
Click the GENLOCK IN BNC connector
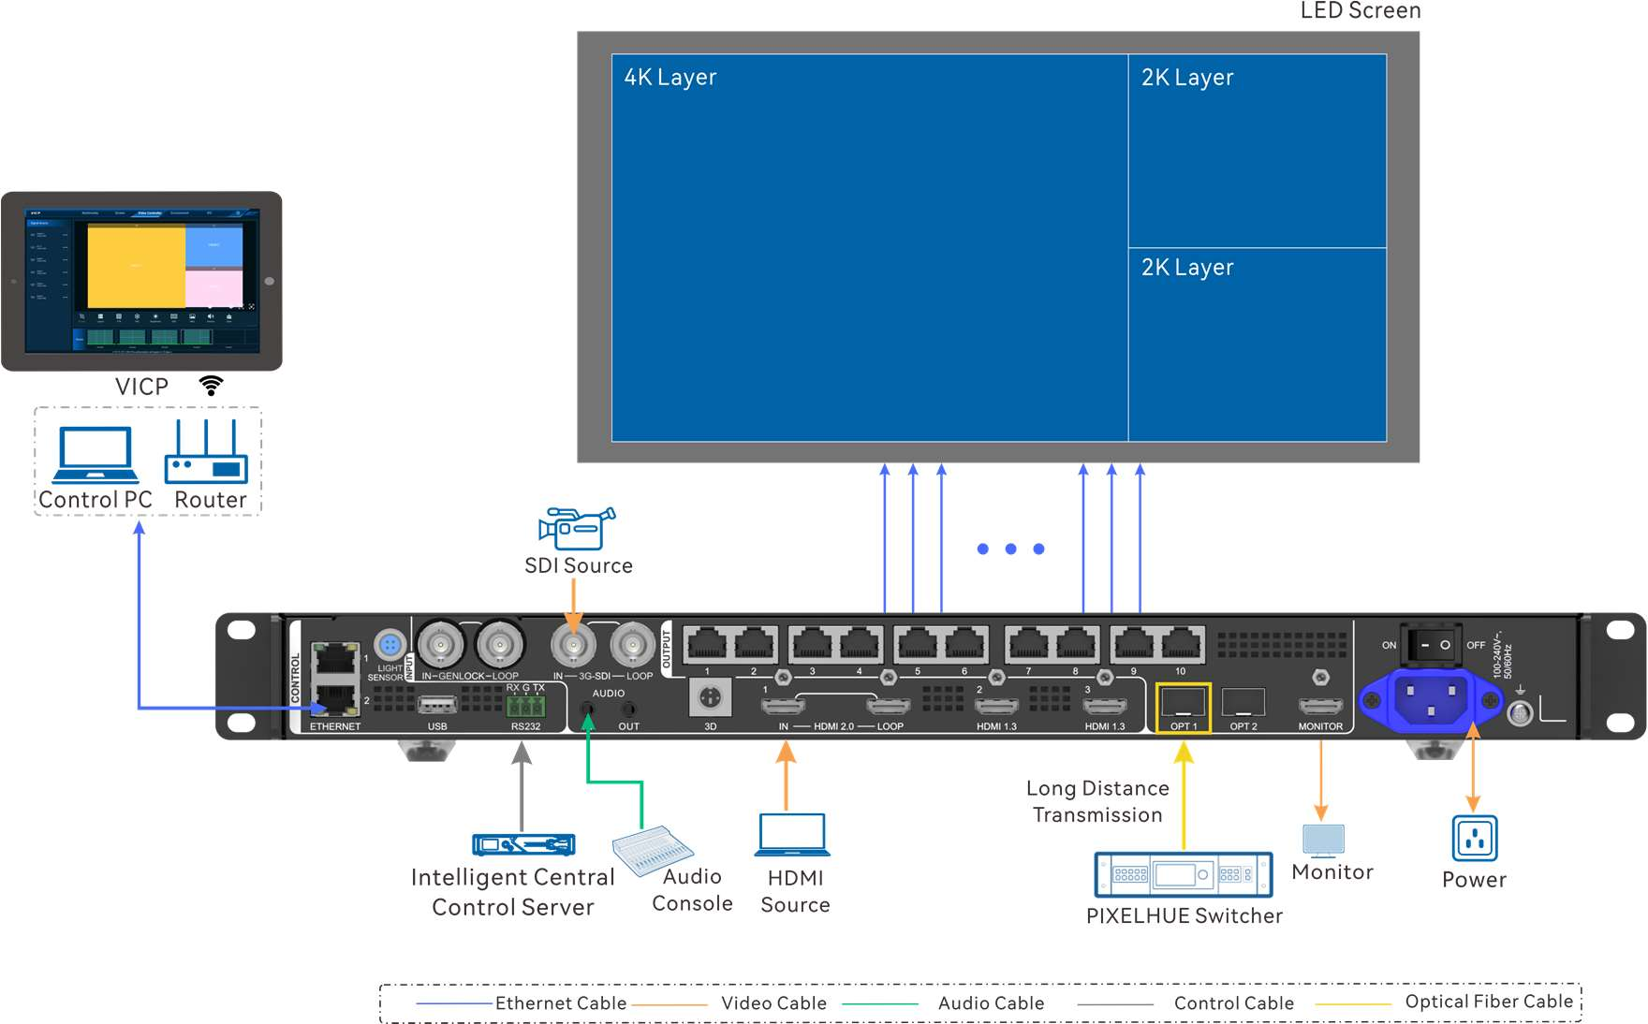click(439, 644)
